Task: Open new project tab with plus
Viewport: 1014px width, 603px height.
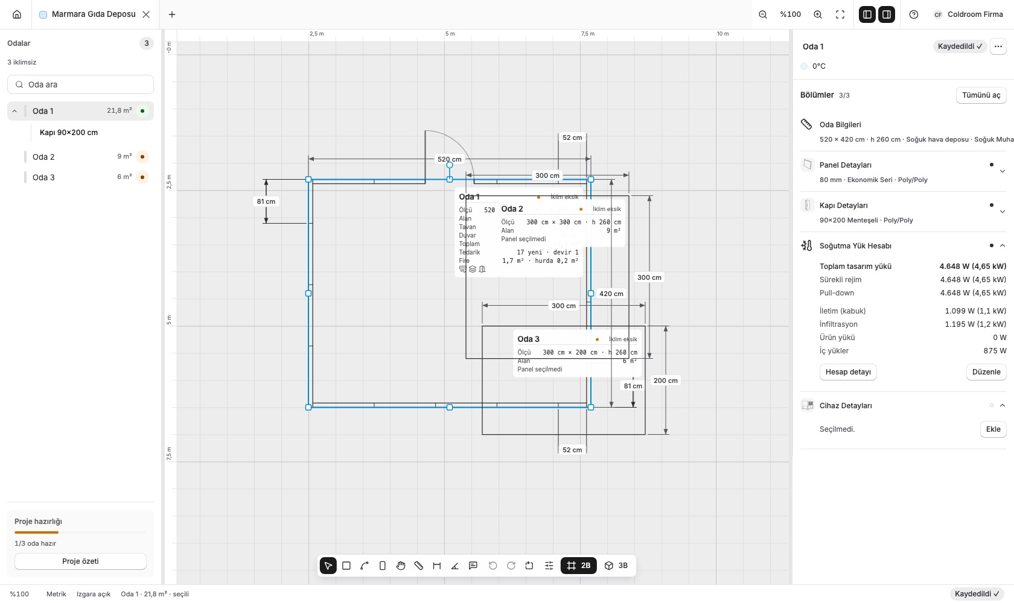Action: (172, 14)
